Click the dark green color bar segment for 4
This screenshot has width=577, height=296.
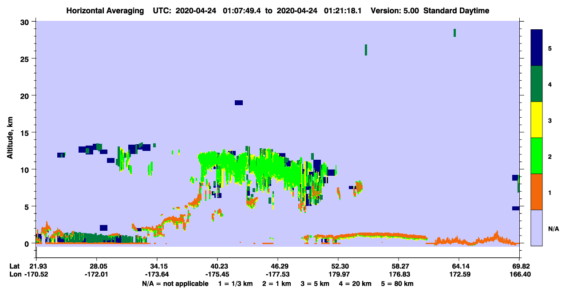537,84
